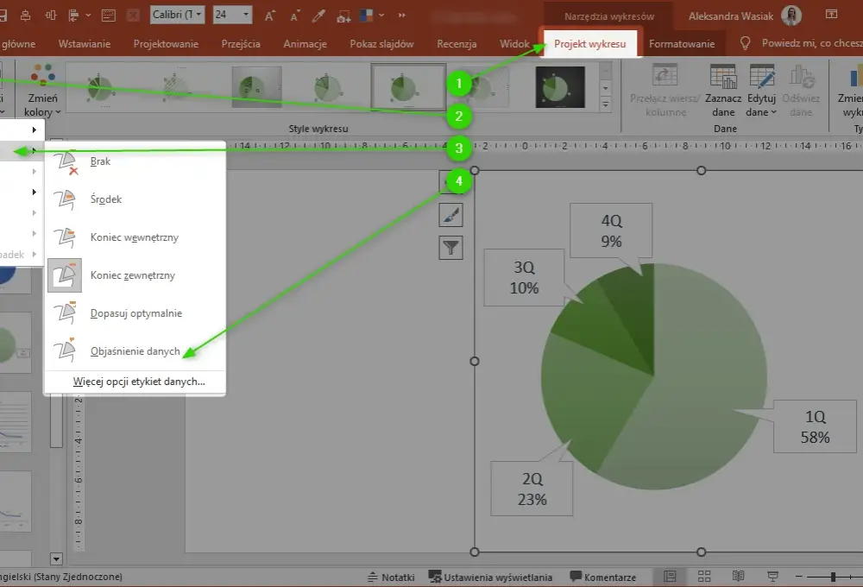Click the Align Center icon in quick toolbar
863x587 pixels.
pos(25,16)
